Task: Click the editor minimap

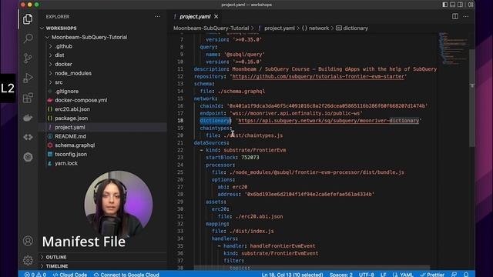Action: click(453, 48)
